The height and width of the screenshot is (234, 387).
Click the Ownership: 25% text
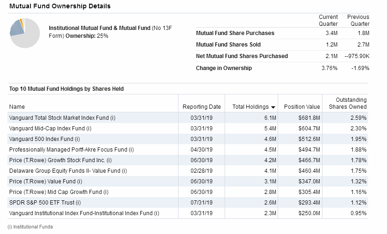pos(87,36)
